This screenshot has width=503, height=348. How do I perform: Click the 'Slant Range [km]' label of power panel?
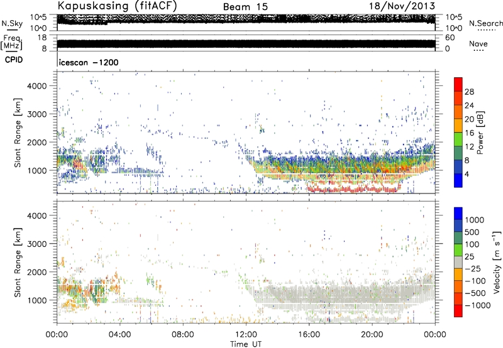tap(18, 133)
